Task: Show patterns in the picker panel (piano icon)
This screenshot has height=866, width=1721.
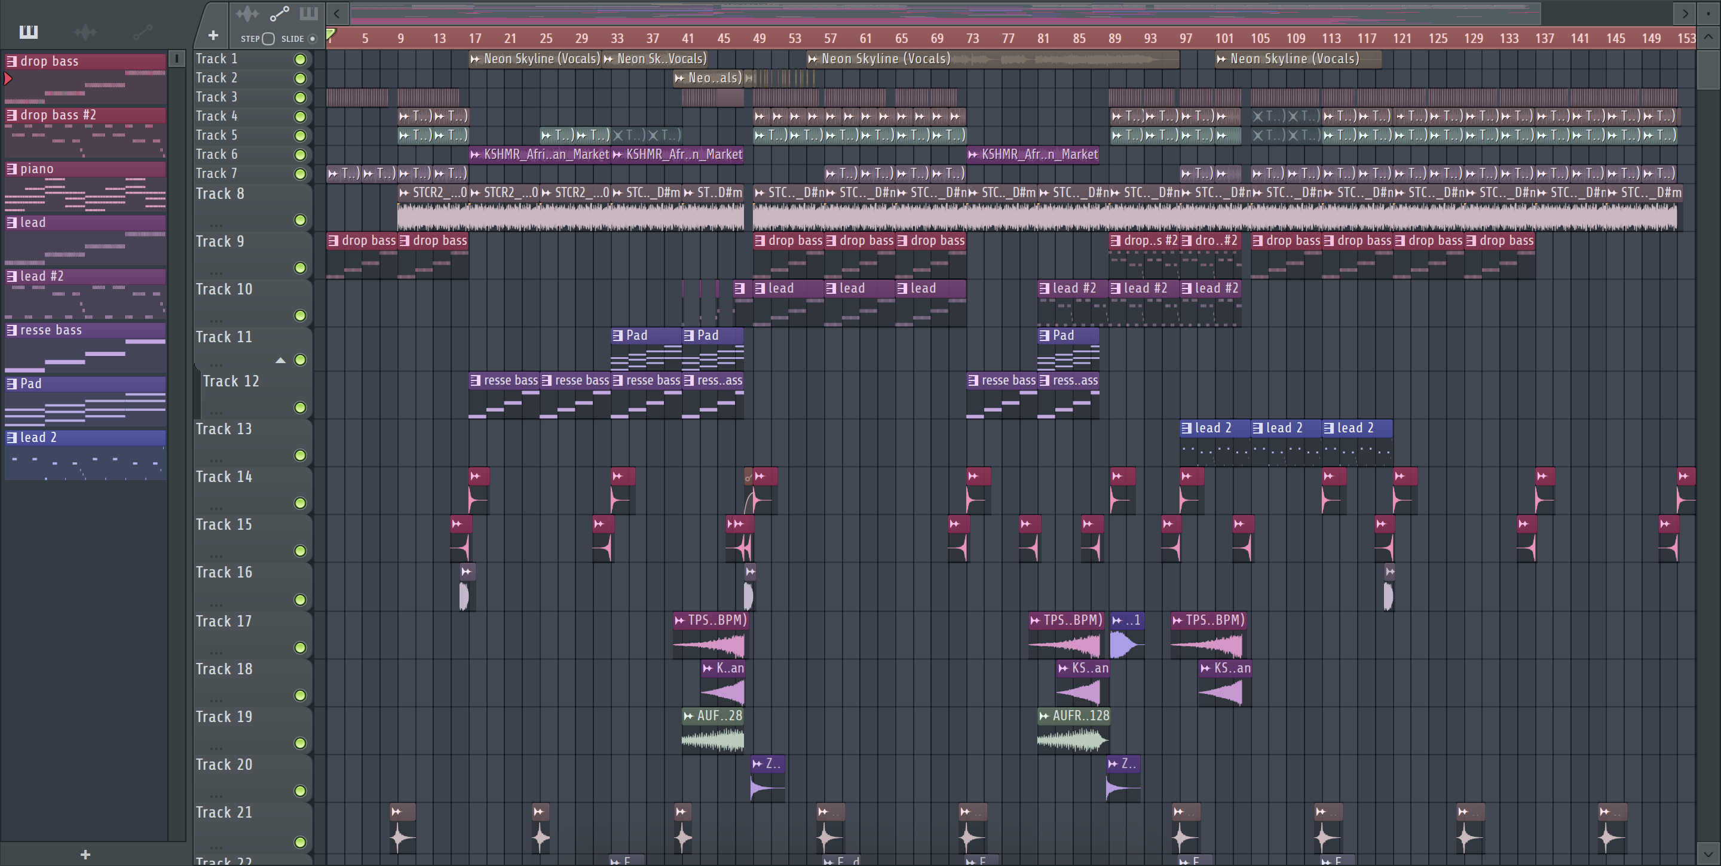Action: (29, 32)
